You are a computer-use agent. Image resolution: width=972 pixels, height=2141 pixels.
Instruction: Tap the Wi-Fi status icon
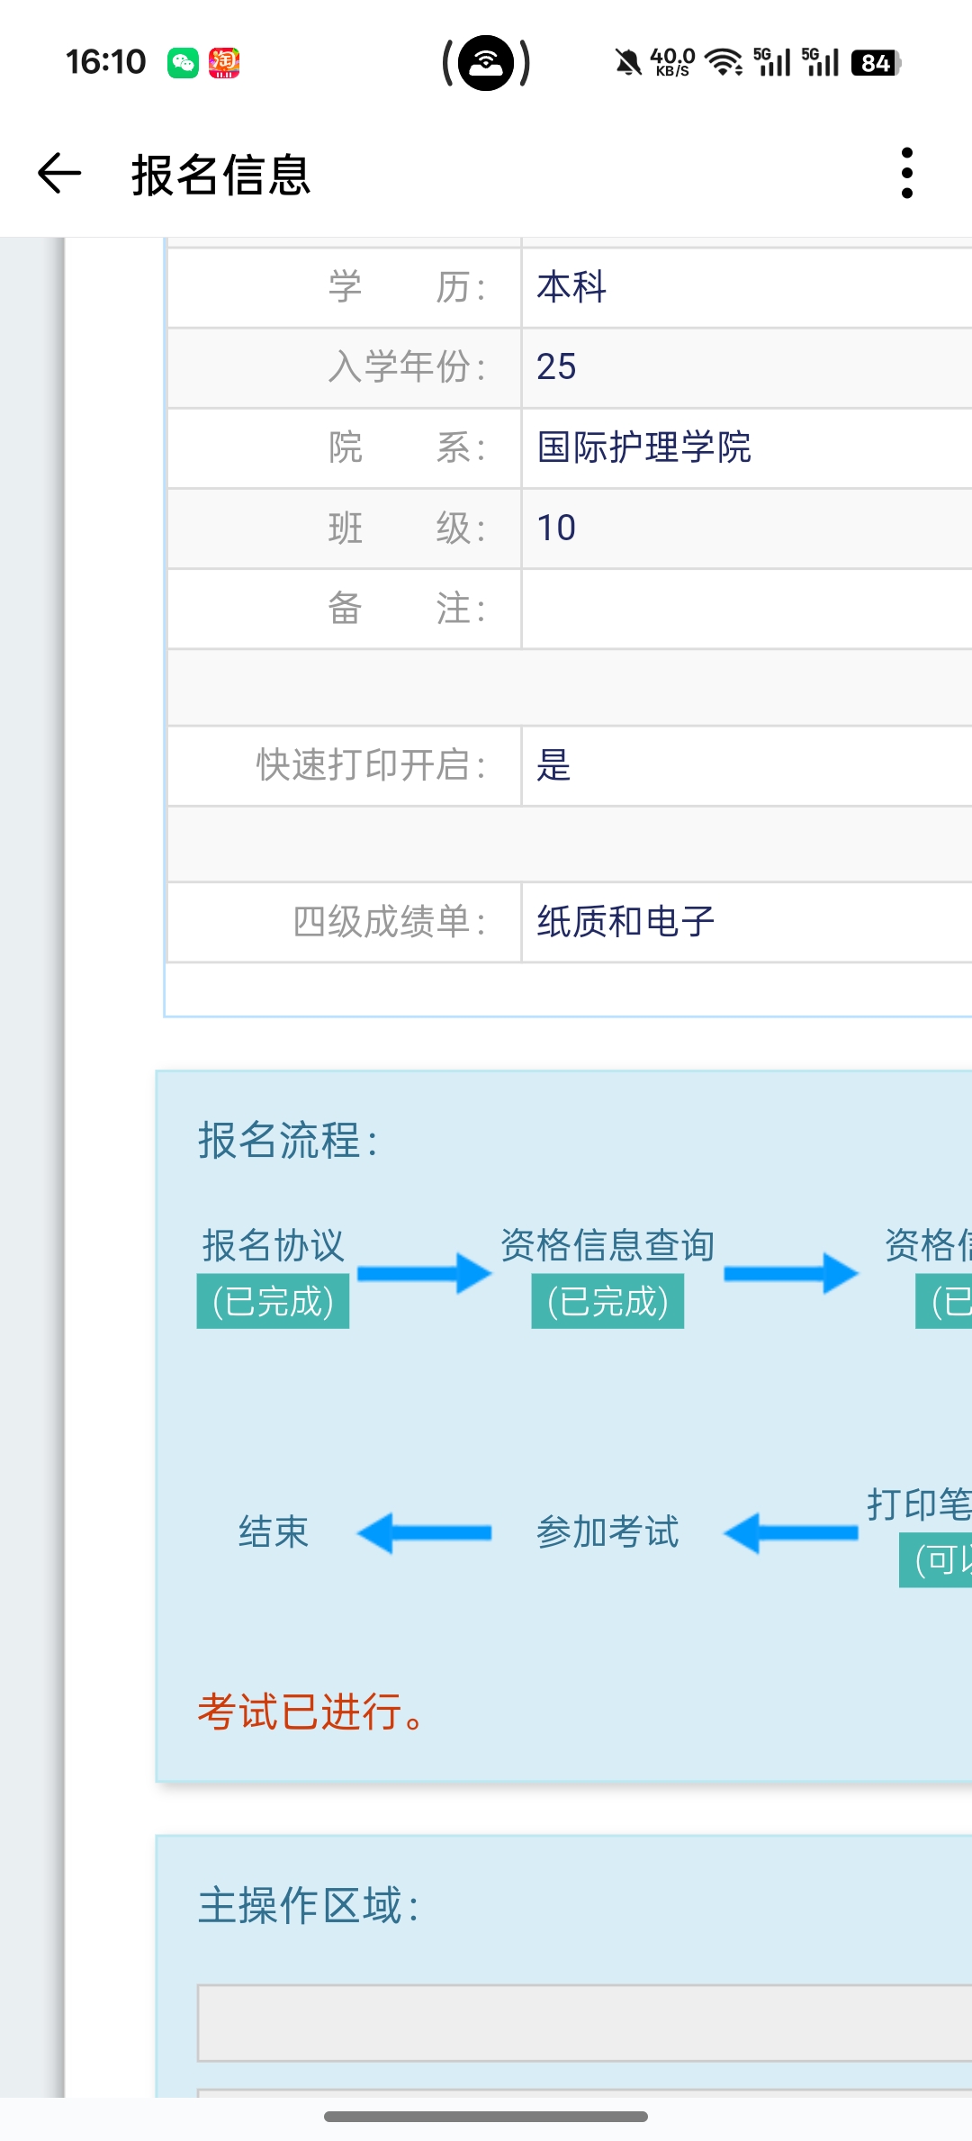(x=723, y=63)
